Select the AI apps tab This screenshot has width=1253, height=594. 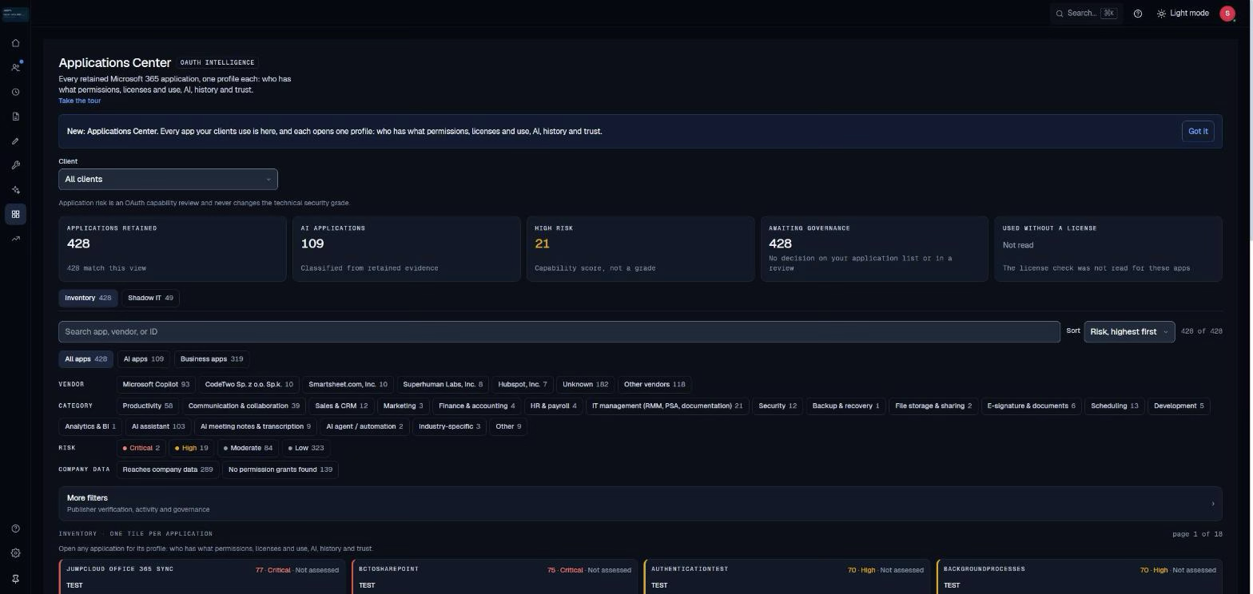(143, 359)
